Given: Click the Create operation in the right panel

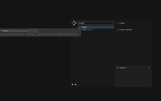Looking at the screenshot, I should click(x=122, y=23).
